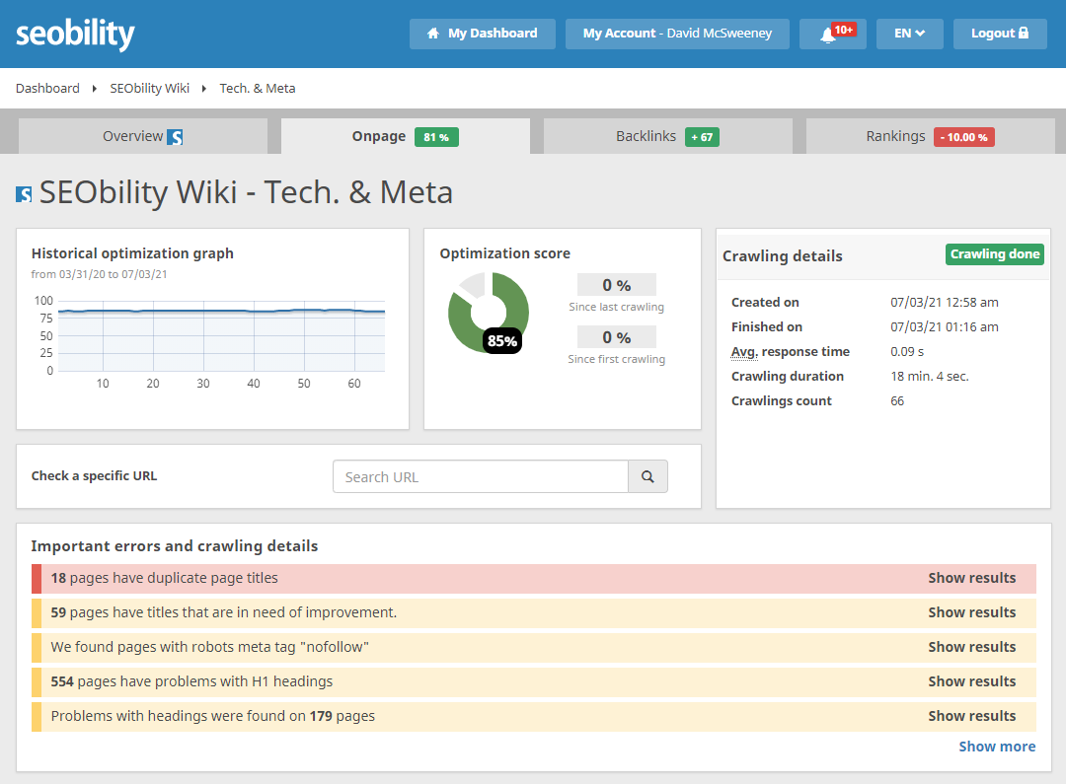Click the seobility logo
The image size is (1066, 784).
click(x=75, y=35)
